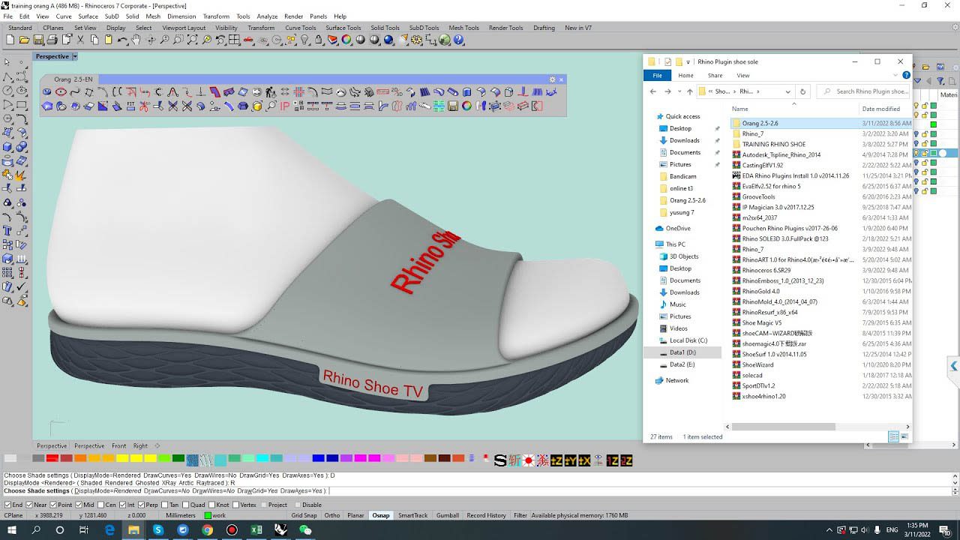Click the Ortho status bar button

click(x=332, y=515)
